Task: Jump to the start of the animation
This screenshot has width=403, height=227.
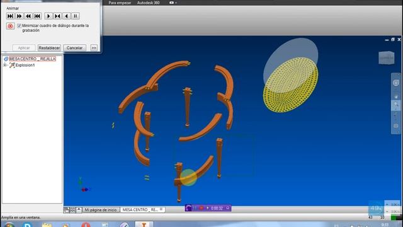Action: point(37,16)
